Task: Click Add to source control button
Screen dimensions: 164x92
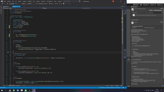Action: tap(110, 88)
